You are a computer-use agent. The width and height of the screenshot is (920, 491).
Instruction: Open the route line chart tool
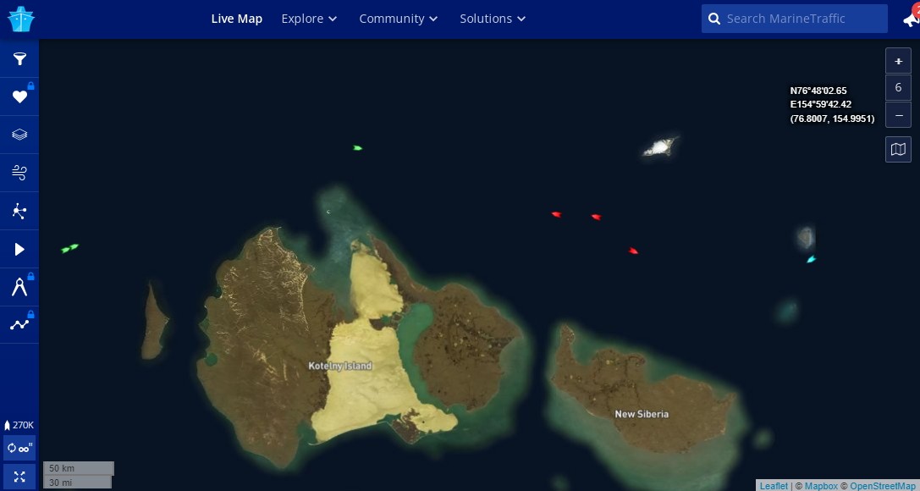(19, 325)
